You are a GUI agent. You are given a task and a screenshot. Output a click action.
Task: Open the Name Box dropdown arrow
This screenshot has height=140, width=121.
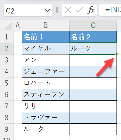[x=47, y=10]
